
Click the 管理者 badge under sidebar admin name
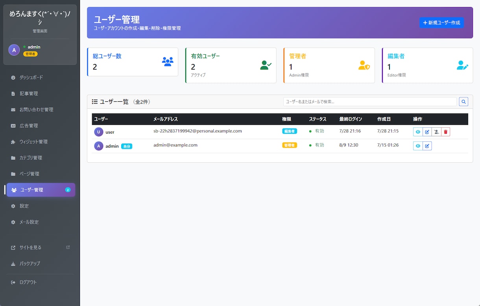(30, 54)
